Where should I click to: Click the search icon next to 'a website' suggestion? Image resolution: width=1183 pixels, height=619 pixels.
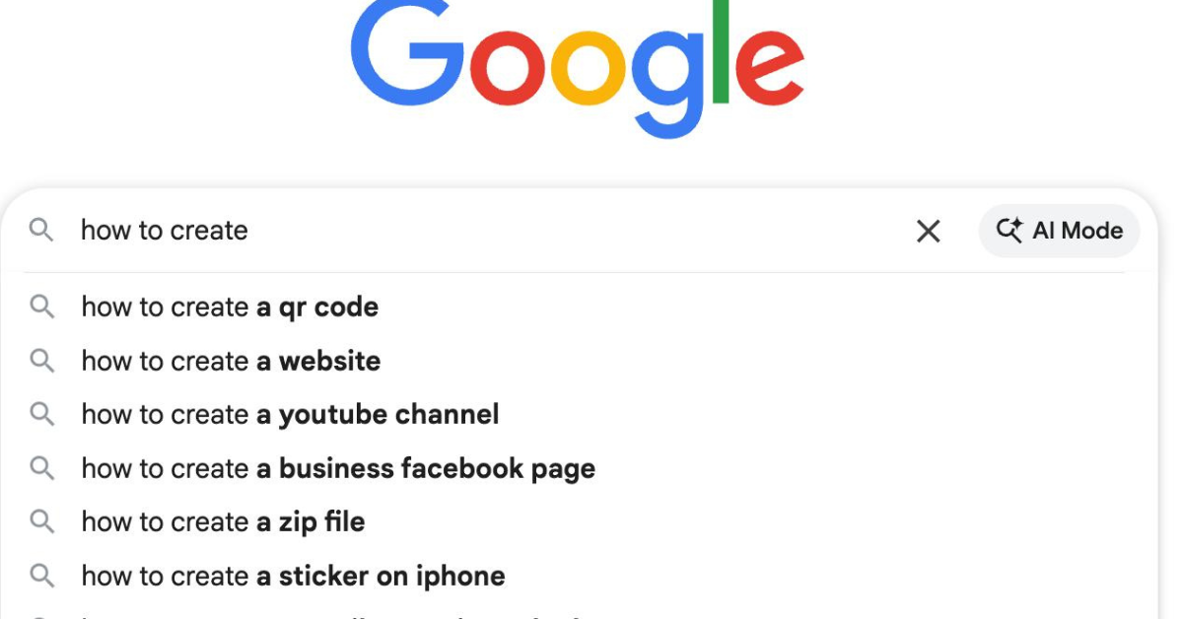click(x=41, y=361)
